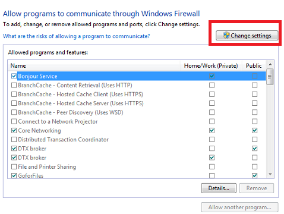Open the risks of allowing a program link
This screenshot has width=284, height=214.
[x=76, y=36]
